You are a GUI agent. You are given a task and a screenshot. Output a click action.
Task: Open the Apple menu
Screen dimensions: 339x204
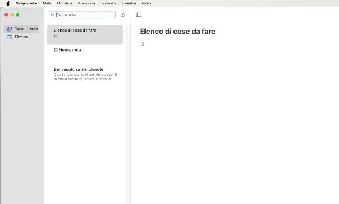pyautogui.click(x=8, y=3)
